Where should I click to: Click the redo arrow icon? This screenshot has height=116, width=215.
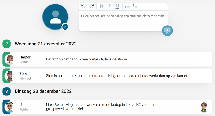pyautogui.click(x=92, y=6)
